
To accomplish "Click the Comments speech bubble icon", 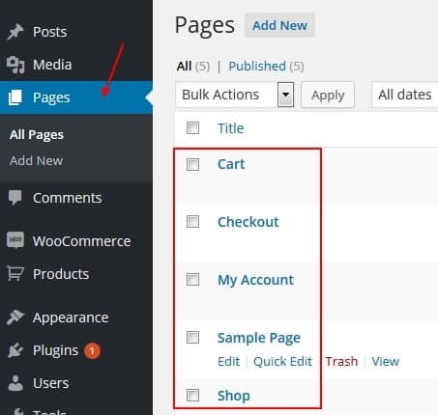I will pyautogui.click(x=15, y=197).
